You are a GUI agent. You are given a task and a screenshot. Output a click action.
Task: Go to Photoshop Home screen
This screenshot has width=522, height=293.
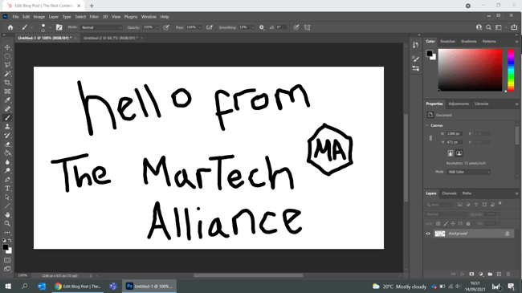[x=10, y=27]
